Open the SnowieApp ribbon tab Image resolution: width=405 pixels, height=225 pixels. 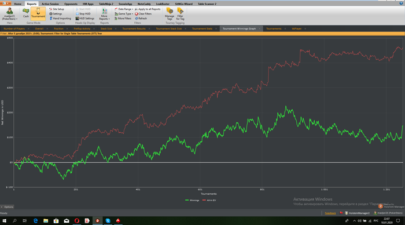tap(126, 4)
